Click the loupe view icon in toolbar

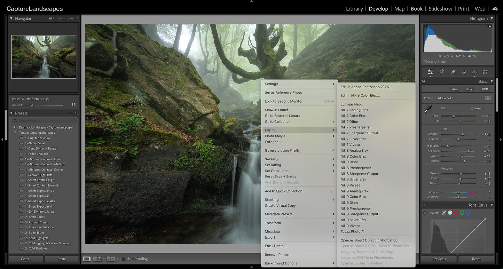pos(87,259)
